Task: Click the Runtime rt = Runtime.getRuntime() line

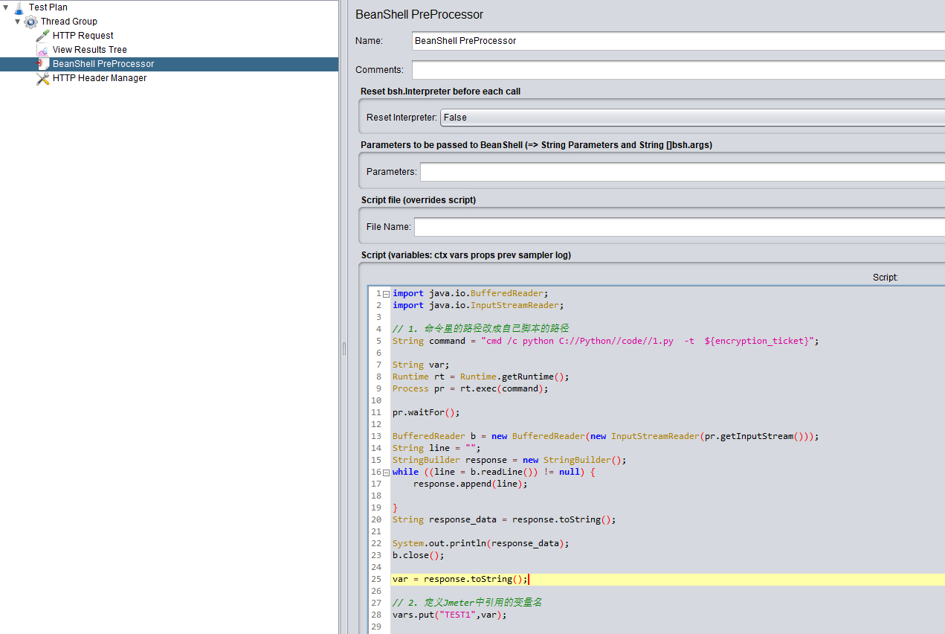Action: (x=480, y=377)
